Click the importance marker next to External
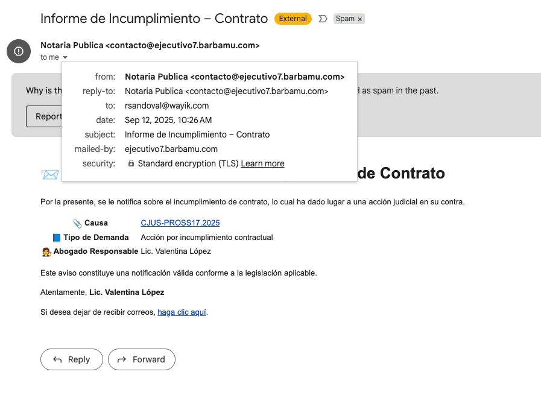541x401 pixels. (323, 19)
